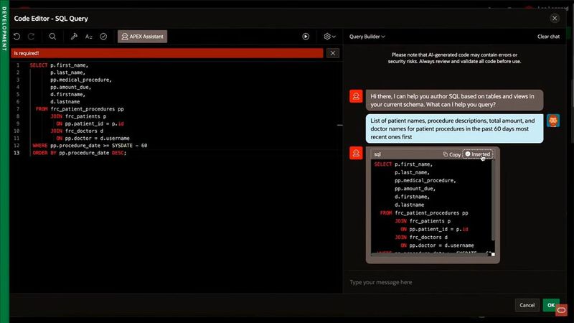Open the Query Builder wrench icon
This screenshot has width=574, height=323.
point(74,37)
